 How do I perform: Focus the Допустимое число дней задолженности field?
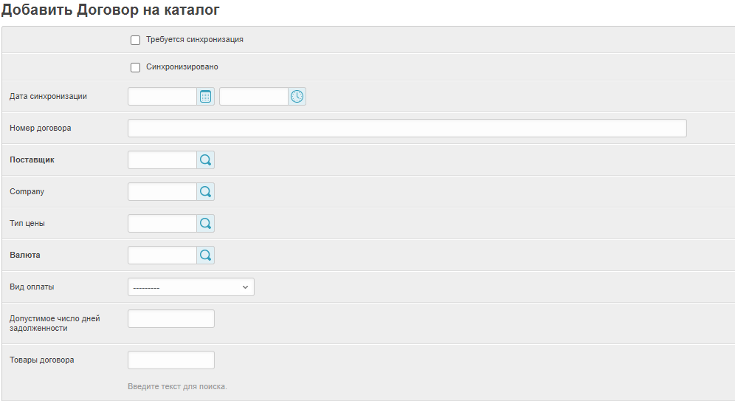pos(171,319)
